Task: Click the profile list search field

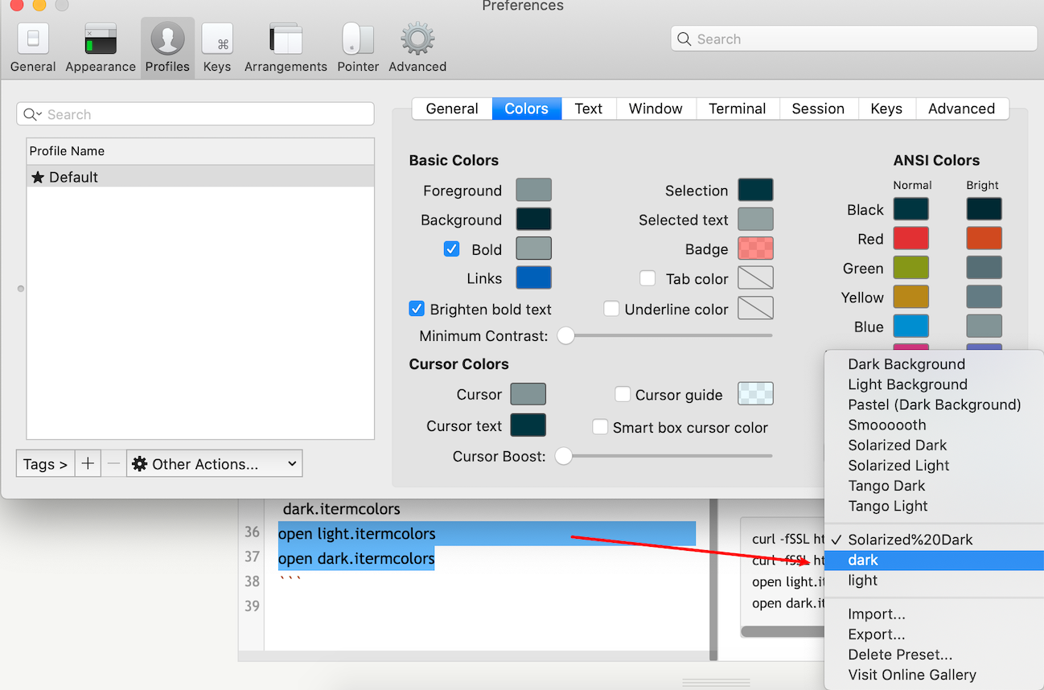Action: click(x=195, y=114)
